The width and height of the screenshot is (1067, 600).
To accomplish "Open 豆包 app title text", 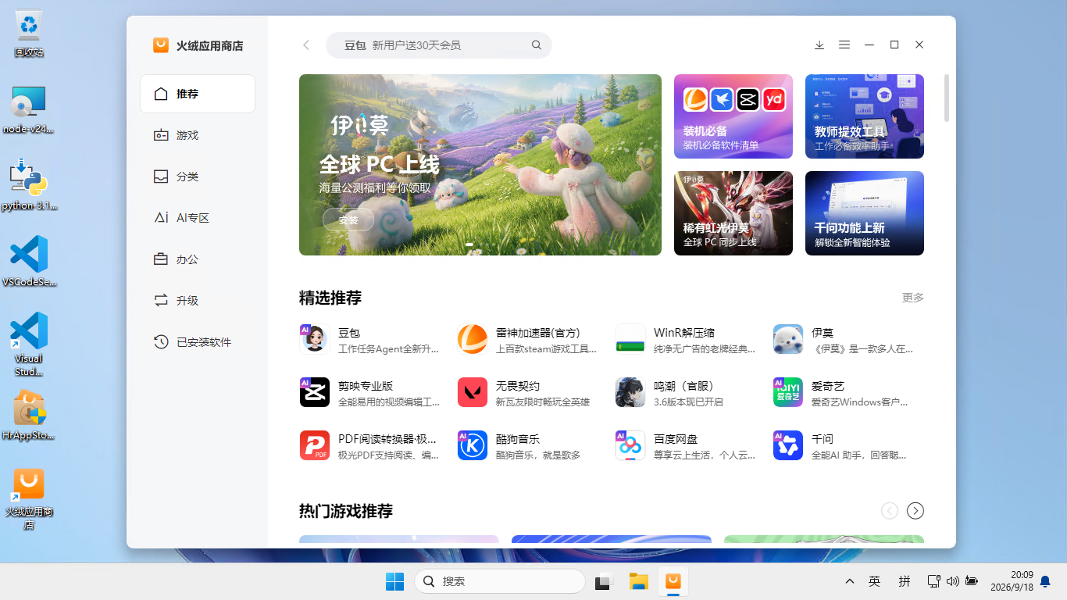I will [349, 333].
